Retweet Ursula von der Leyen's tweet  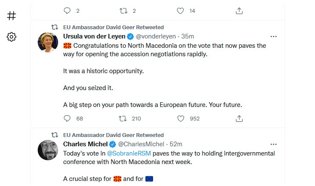123,118
